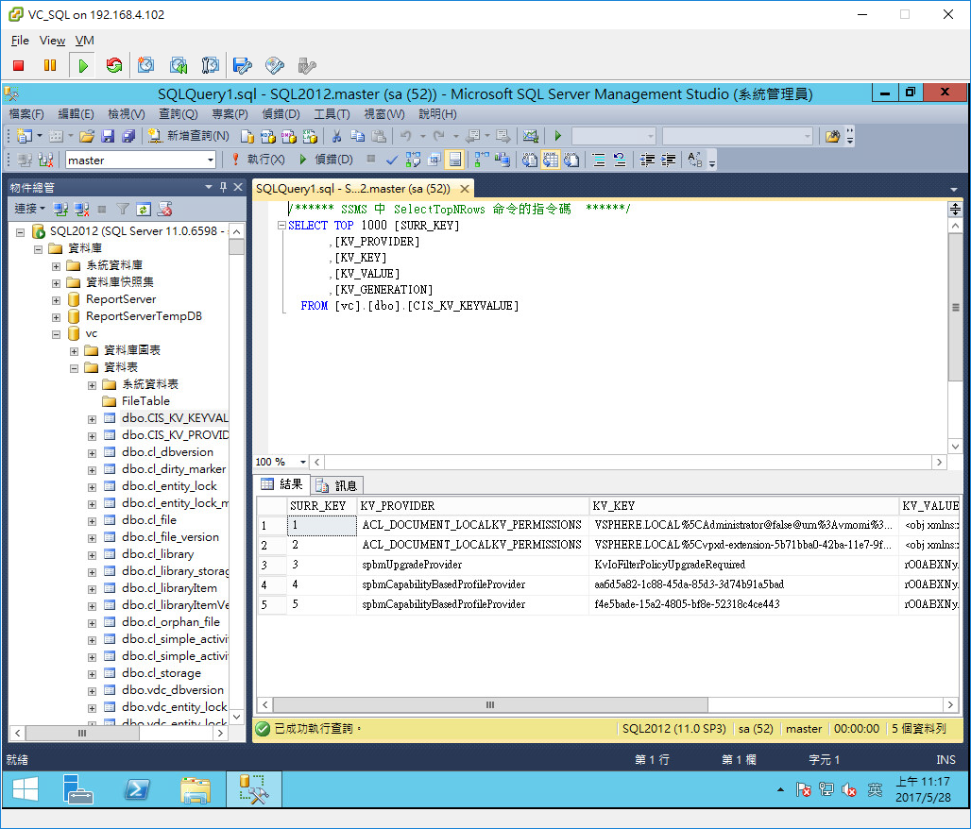Click the Windows Start button
Screen dimensions: 971x829
click(26, 789)
